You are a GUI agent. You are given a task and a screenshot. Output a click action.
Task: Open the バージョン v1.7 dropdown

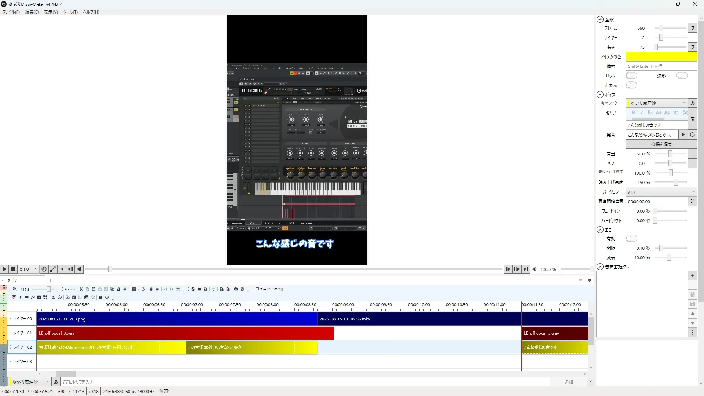click(661, 192)
